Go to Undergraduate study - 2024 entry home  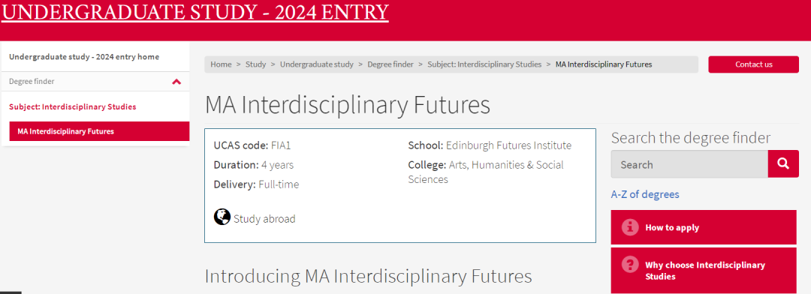(84, 57)
